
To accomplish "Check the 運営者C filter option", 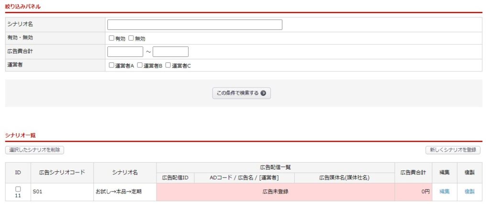I will coord(168,65).
